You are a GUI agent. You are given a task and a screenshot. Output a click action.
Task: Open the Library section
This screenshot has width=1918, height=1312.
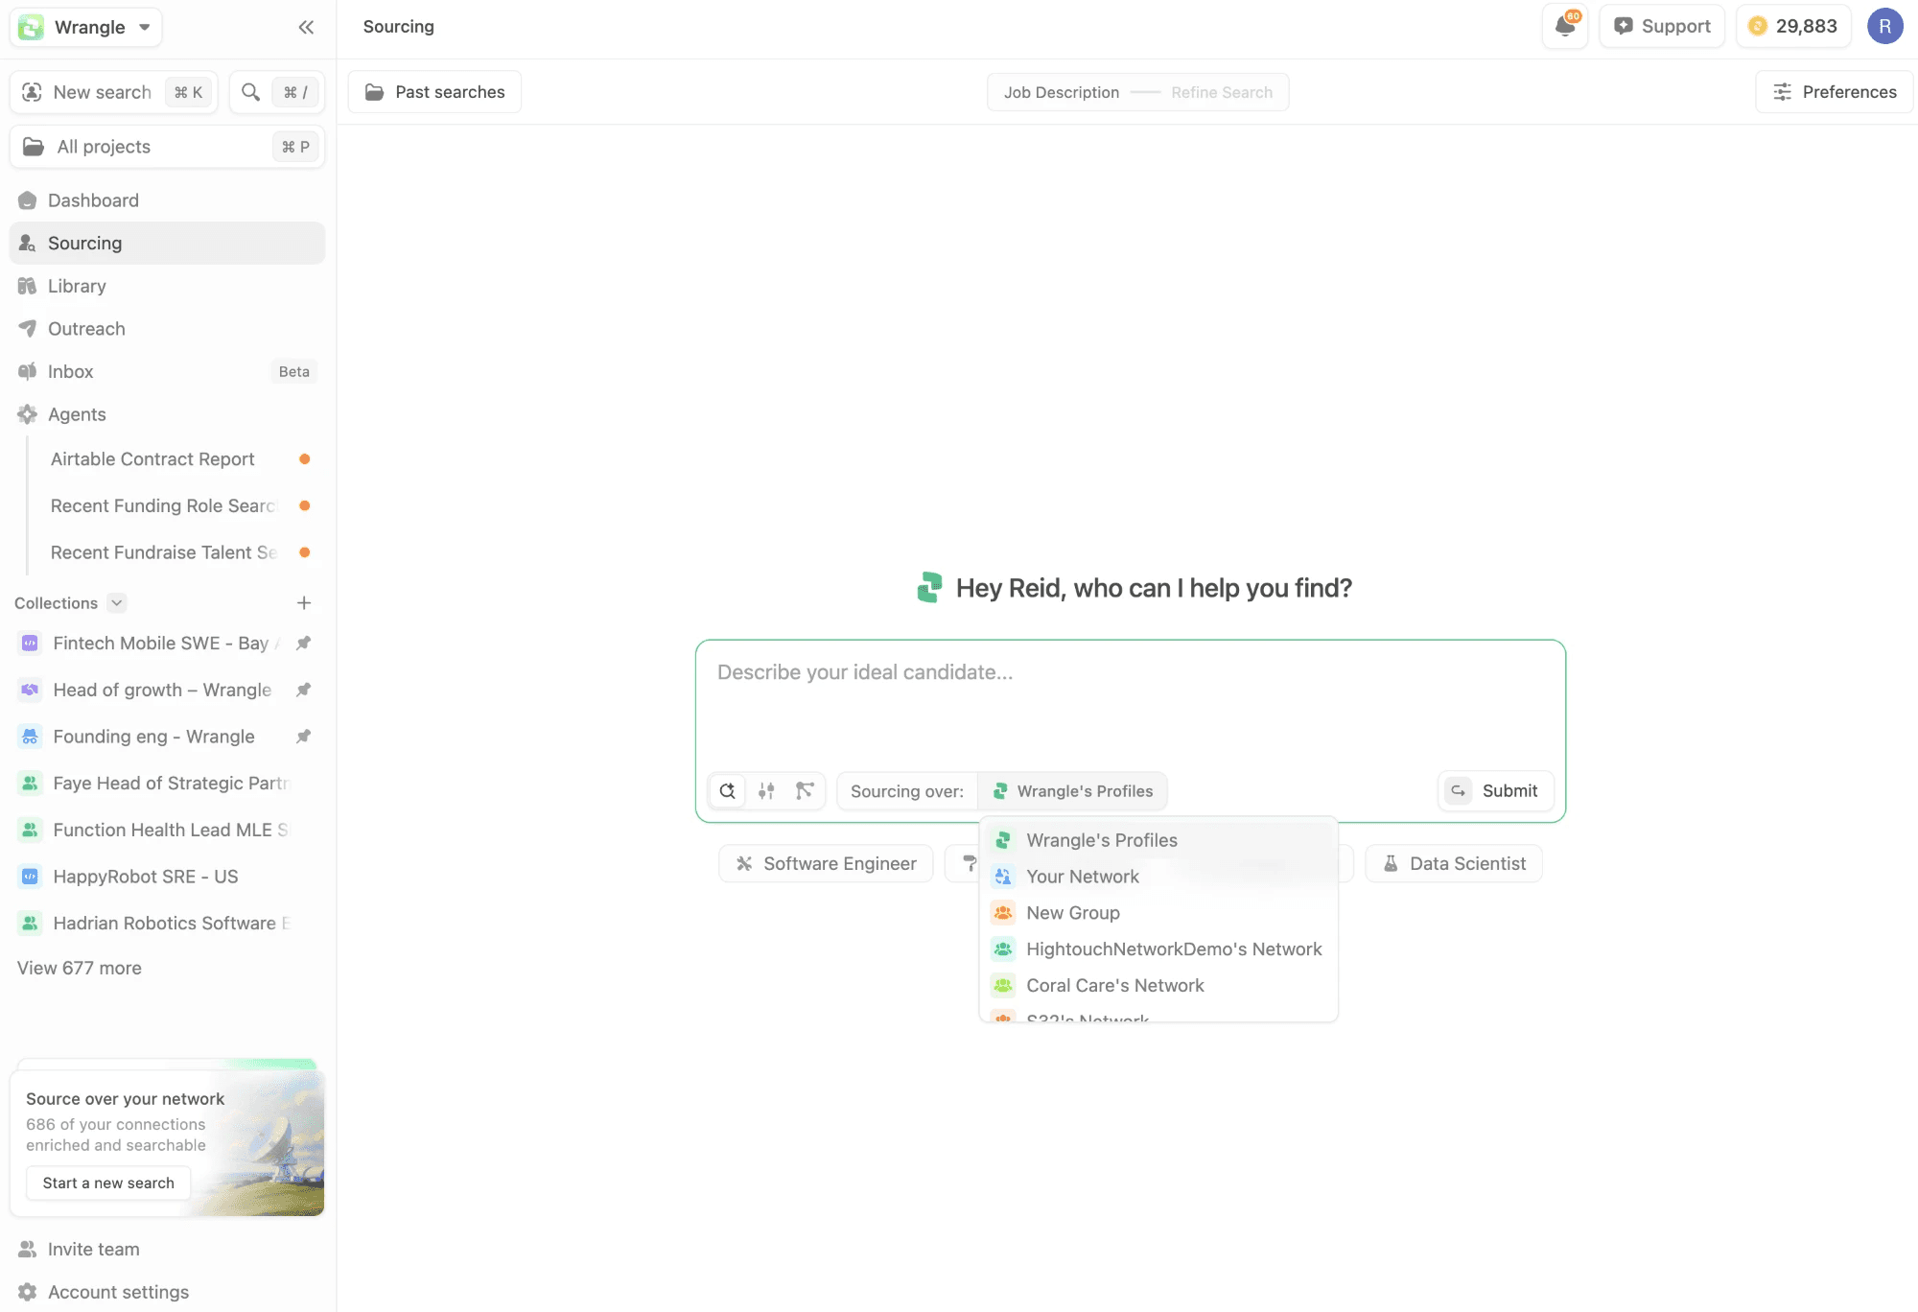pyautogui.click(x=167, y=286)
